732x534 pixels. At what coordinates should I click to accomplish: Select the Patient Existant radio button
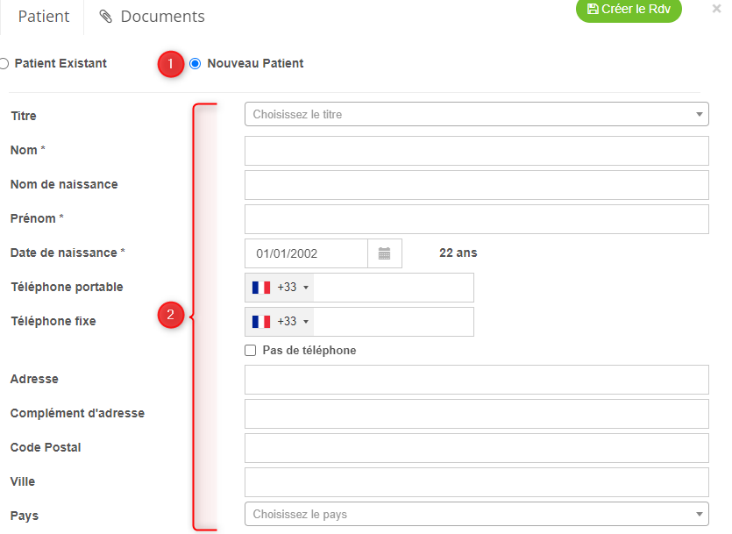pyautogui.click(x=4, y=63)
